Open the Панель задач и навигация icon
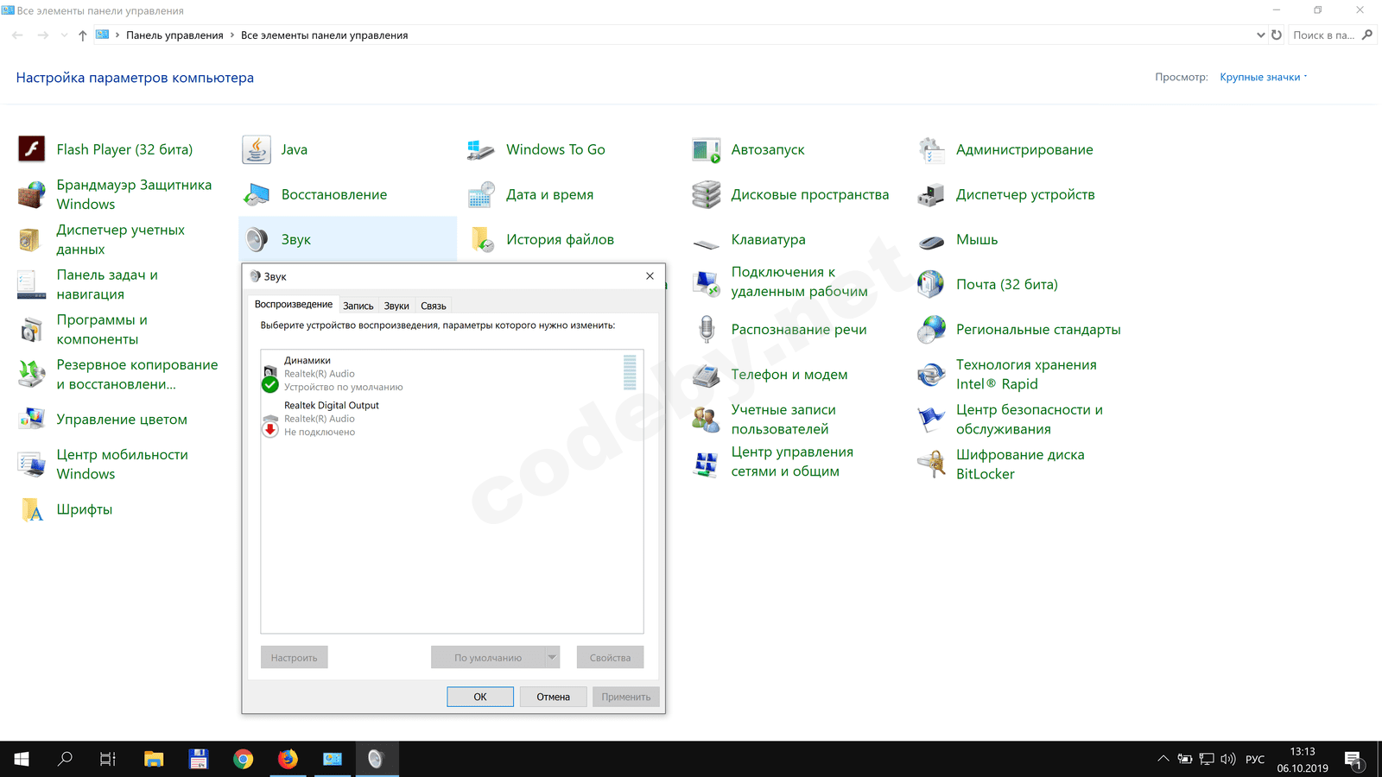 click(32, 284)
